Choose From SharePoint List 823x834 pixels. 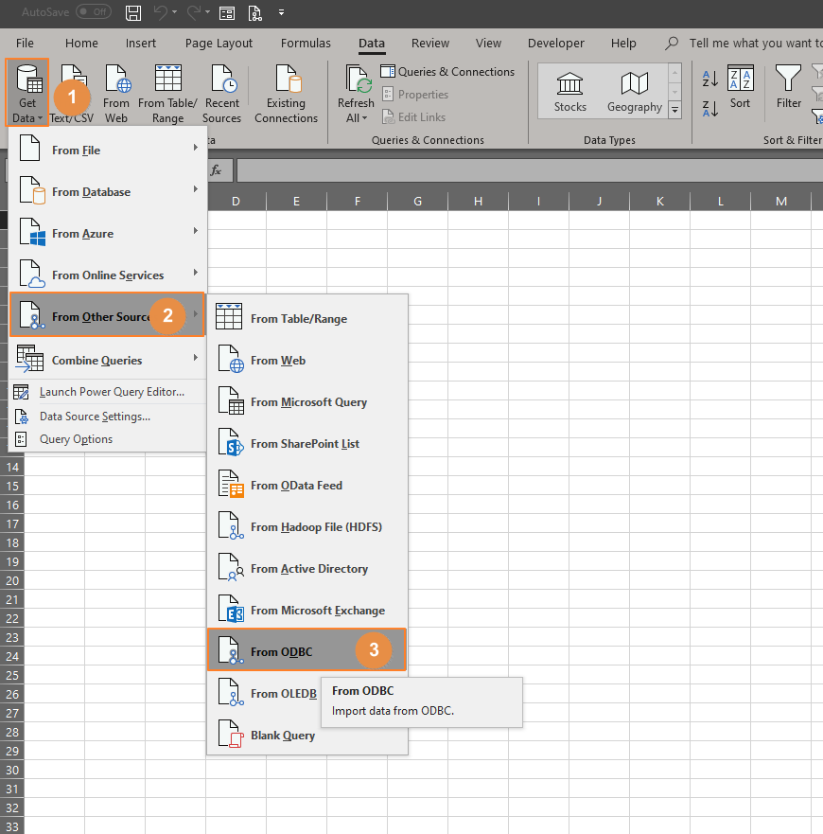(307, 443)
